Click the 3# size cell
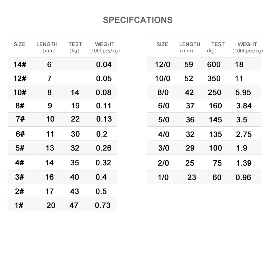 pos(20,177)
